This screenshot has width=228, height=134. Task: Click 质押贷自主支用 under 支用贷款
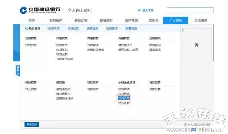tap(128, 50)
